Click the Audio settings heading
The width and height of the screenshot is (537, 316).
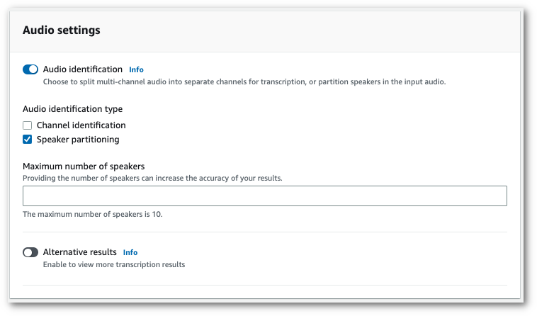click(x=62, y=30)
